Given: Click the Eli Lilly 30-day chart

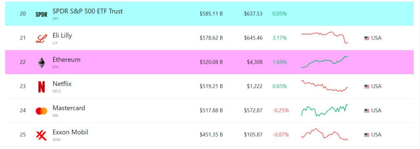Looking at the screenshot, I should pos(325,38).
